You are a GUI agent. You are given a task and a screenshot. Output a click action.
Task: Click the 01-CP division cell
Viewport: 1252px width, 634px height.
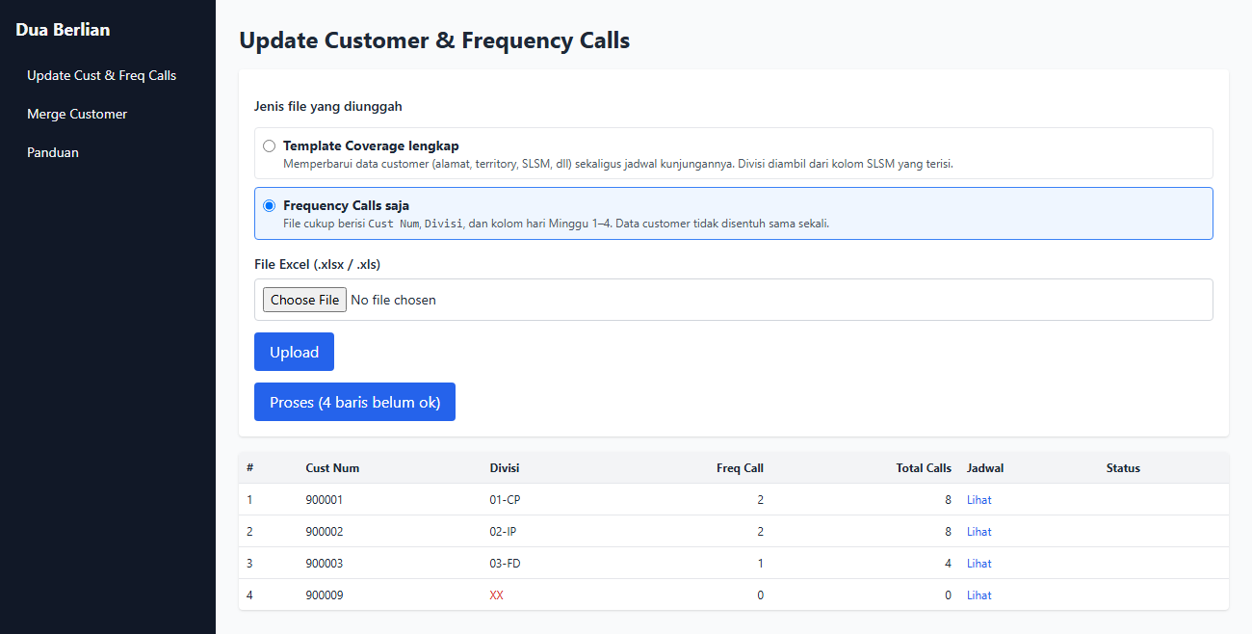click(505, 500)
